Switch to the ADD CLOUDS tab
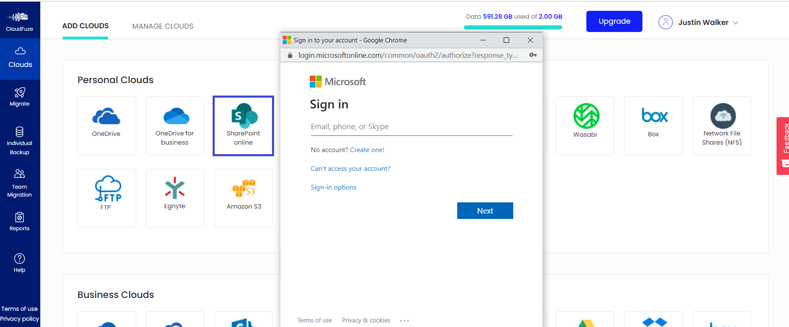Viewport: 789px width, 327px height. click(x=86, y=26)
